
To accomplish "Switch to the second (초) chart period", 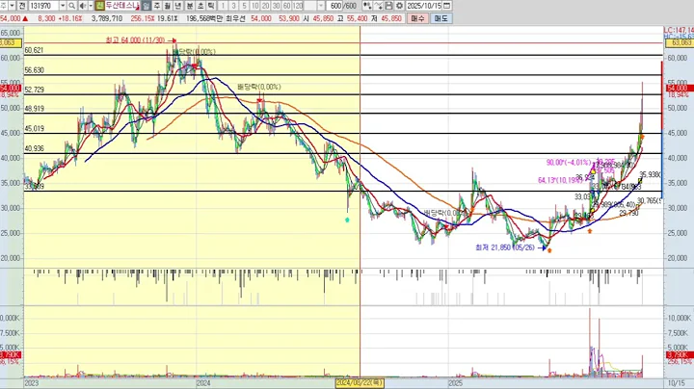I will tap(200, 6).
